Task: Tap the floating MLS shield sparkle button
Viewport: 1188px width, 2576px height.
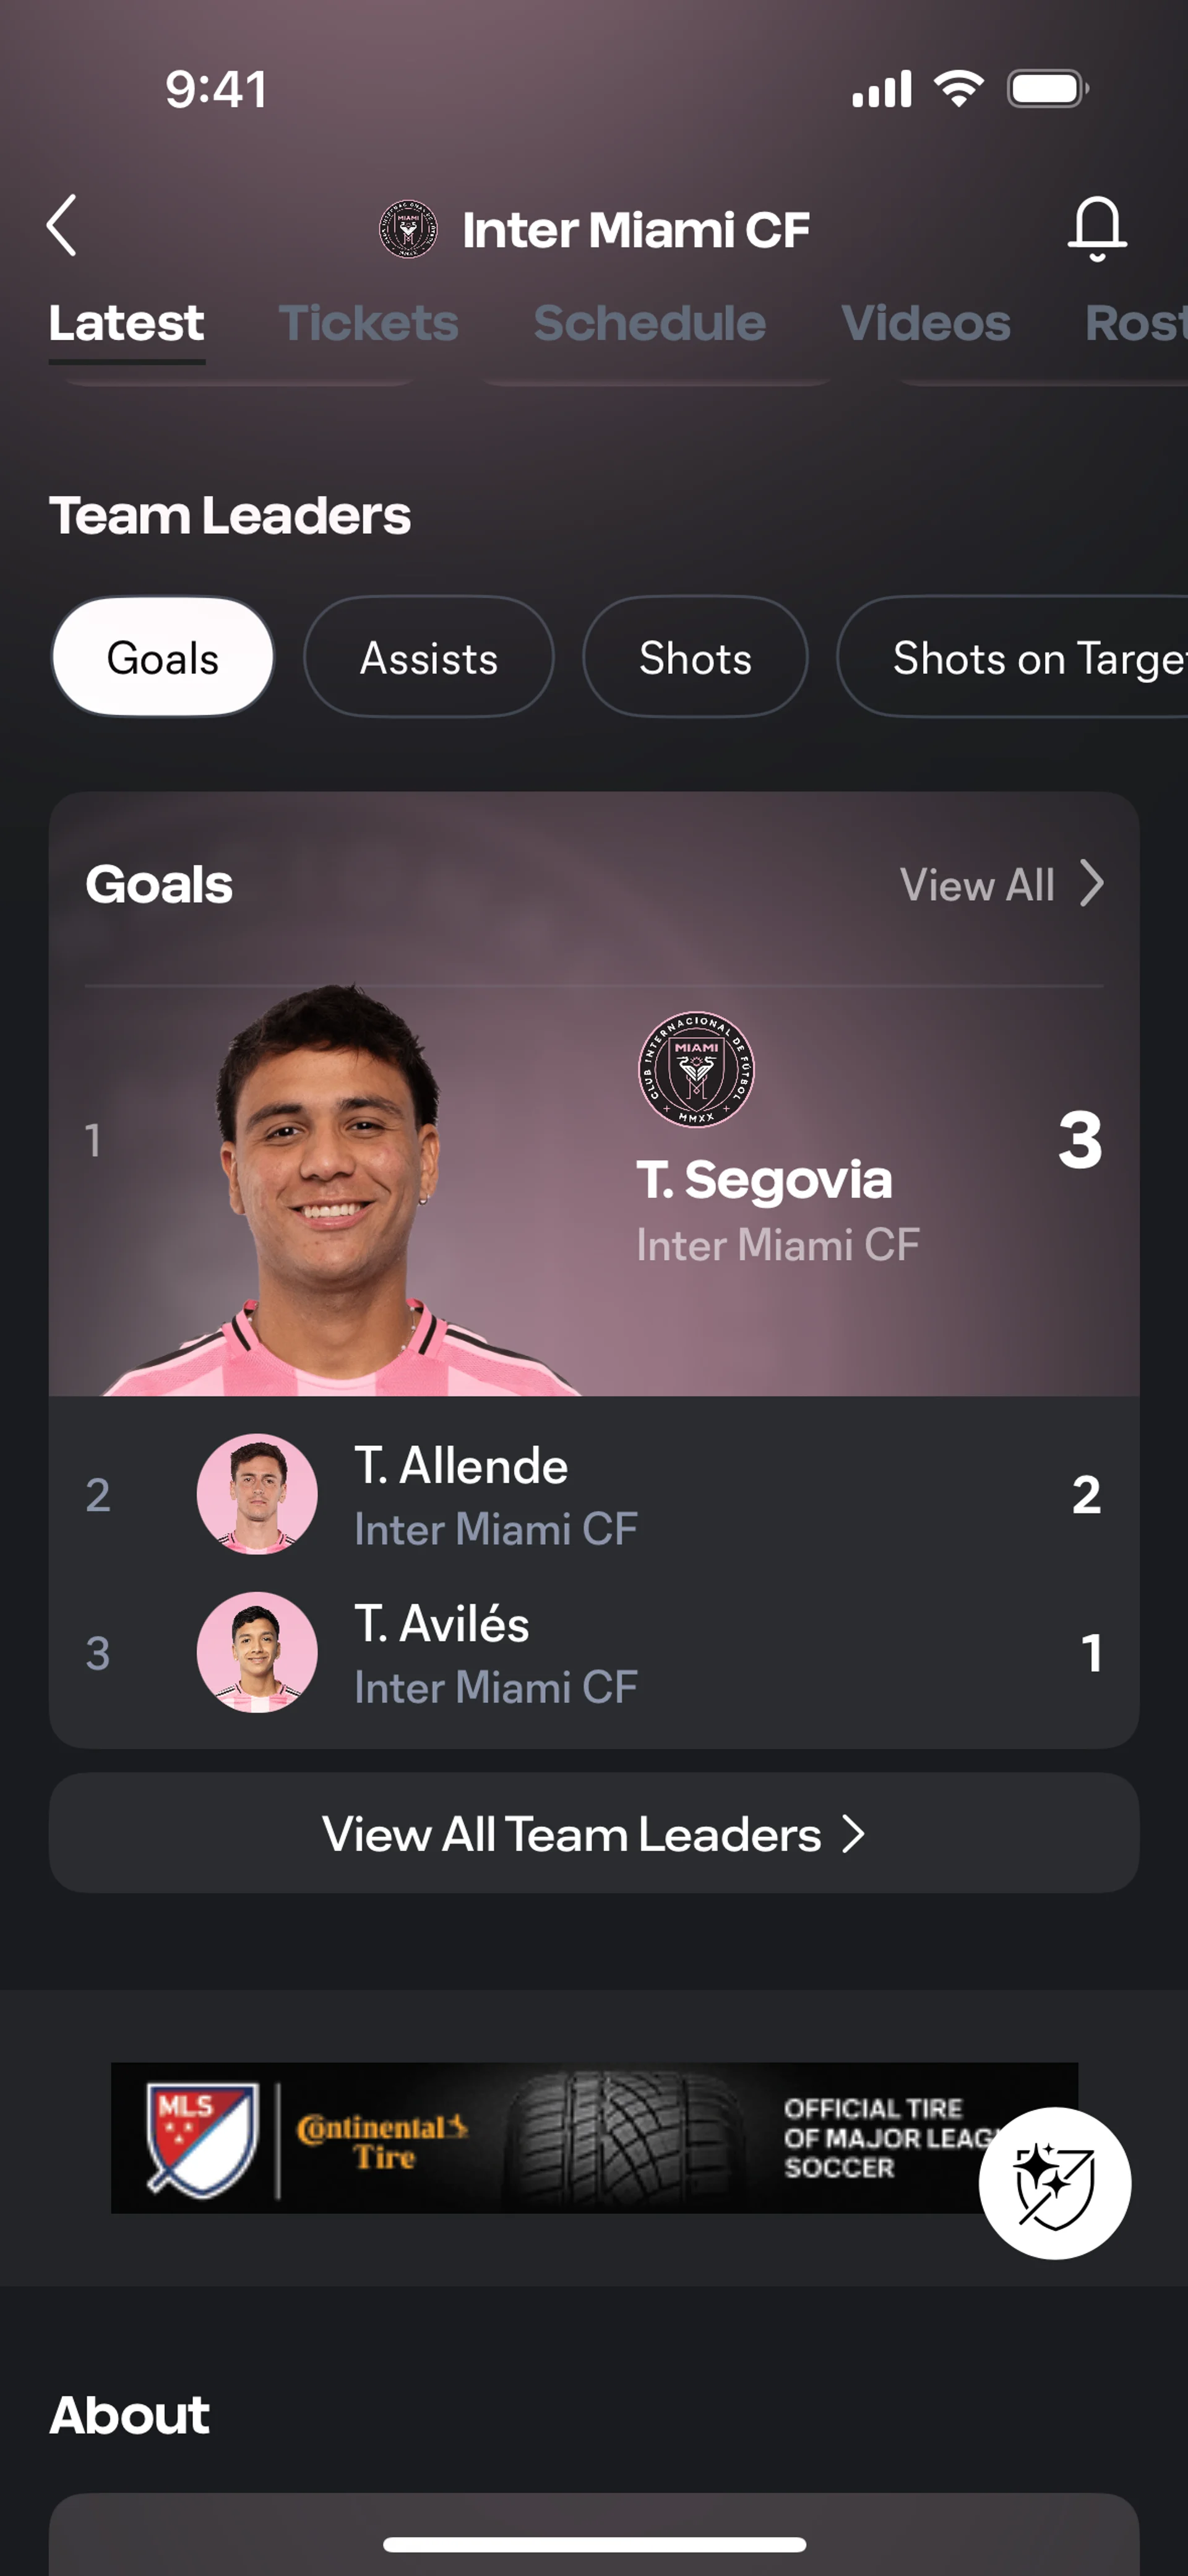Action: click(x=1054, y=2183)
